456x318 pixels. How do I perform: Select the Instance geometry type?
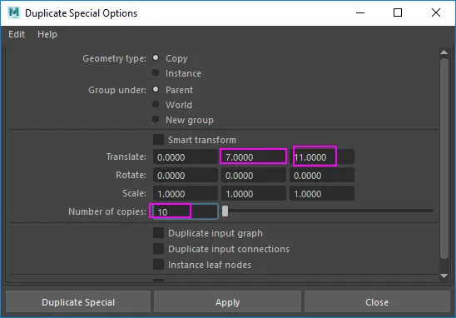[x=156, y=72]
